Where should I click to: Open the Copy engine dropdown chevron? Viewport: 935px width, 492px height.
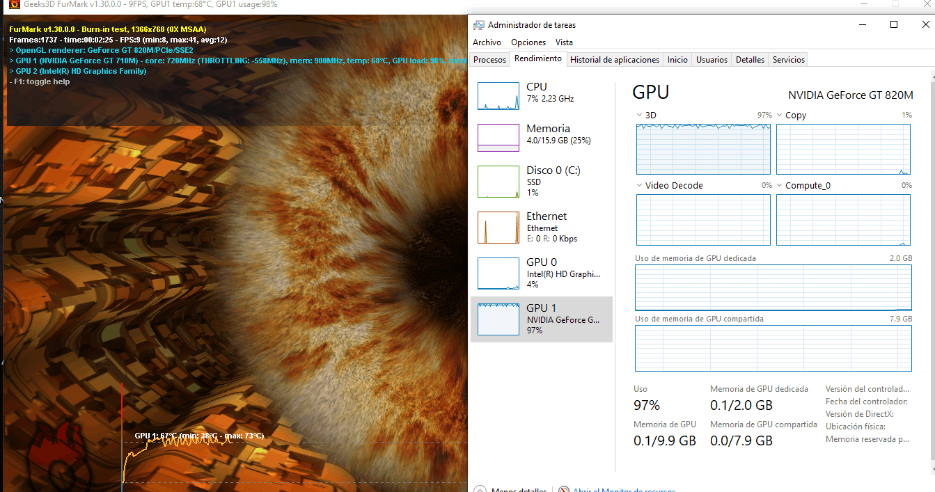click(x=780, y=115)
